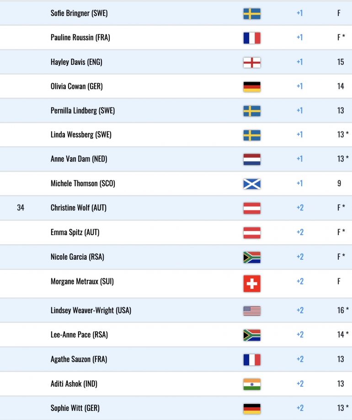Select the USA flag by Lindsey Weaver-Wright
This screenshot has width=352, height=420.
pos(252,311)
